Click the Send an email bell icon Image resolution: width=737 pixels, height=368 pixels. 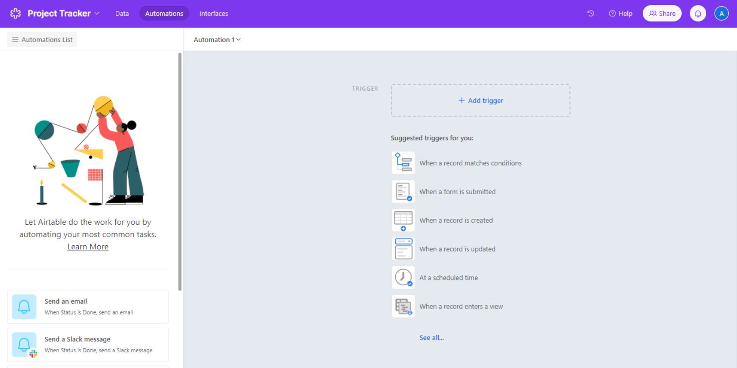click(24, 307)
